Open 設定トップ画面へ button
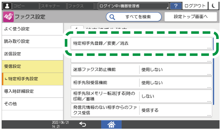The image size is (222, 130). pyautogui.click(x=191, y=17)
